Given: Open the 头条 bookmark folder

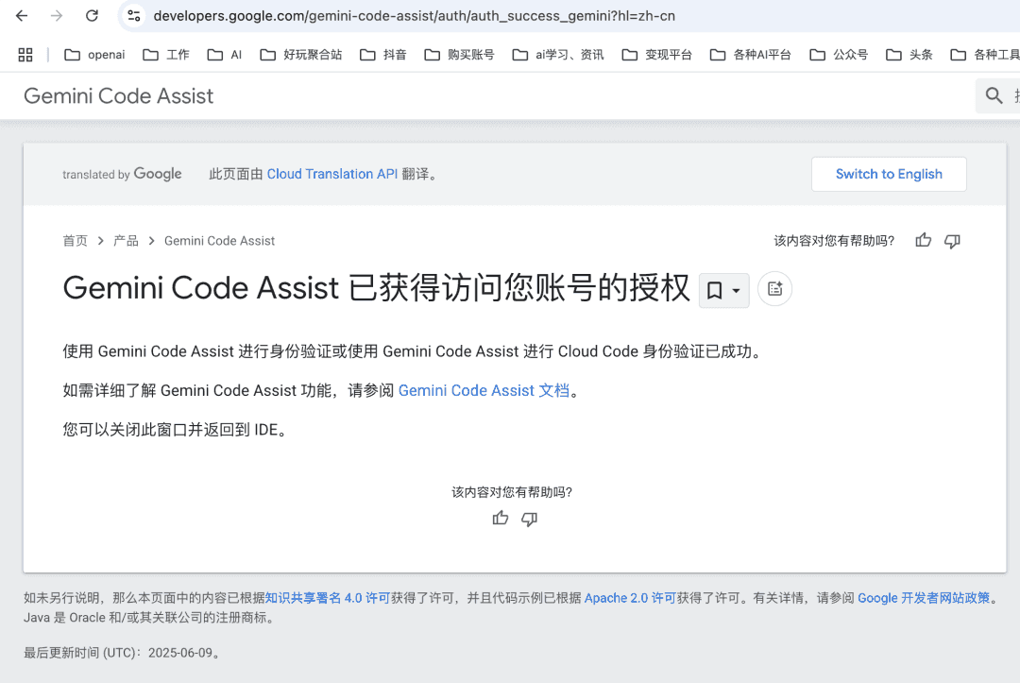Looking at the screenshot, I should tap(909, 55).
